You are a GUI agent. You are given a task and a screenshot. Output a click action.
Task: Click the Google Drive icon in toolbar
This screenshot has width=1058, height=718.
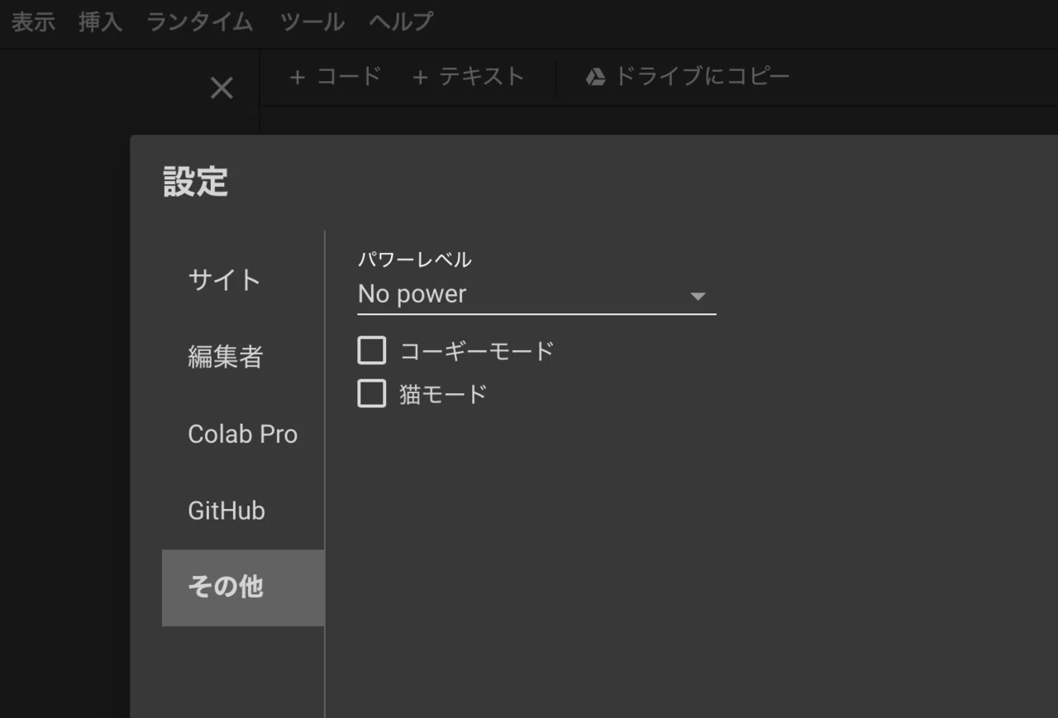point(596,78)
